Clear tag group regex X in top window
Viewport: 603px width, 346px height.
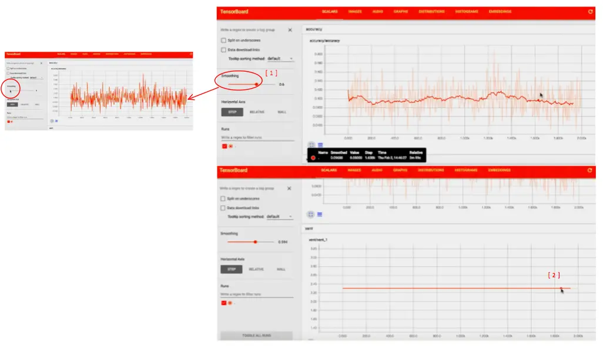tap(290, 30)
